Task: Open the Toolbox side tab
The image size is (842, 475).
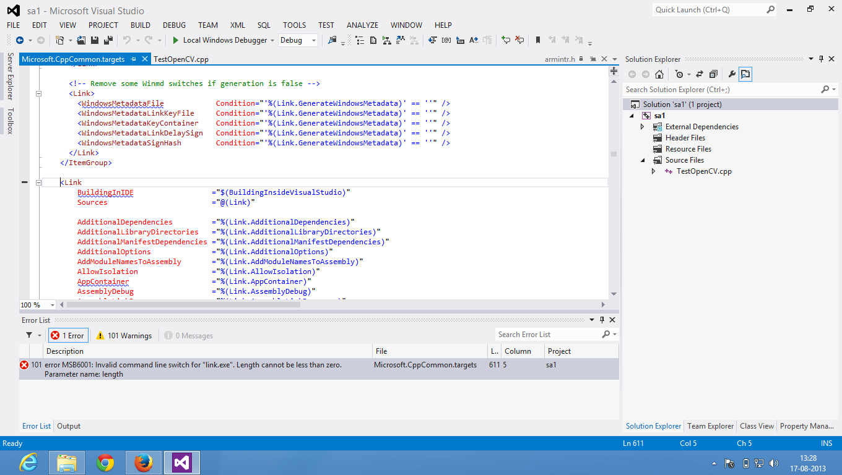Action: click(x=10, y=121)
